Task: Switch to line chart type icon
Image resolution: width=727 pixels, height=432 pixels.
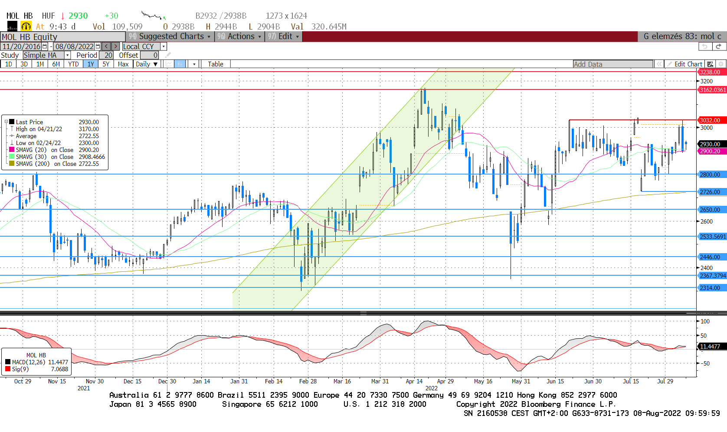Action: (169, 64)
